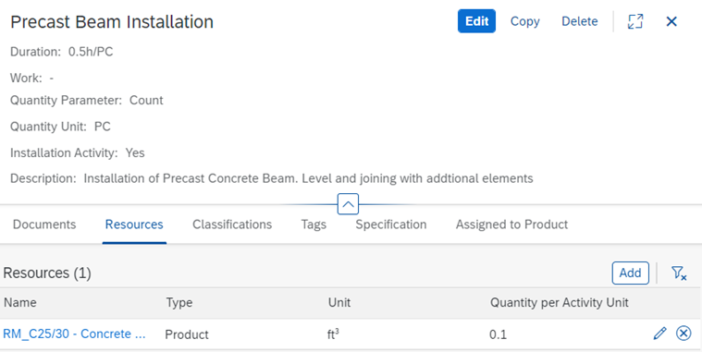Click the Name column header
Screen dimensions: 702x352
(x=20, y=303)
